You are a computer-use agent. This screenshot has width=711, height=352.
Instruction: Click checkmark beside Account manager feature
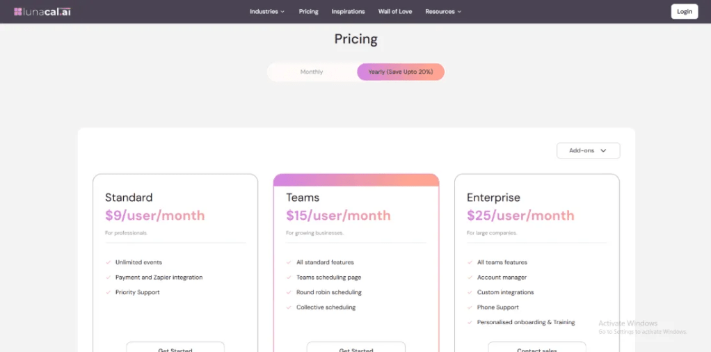470,278
